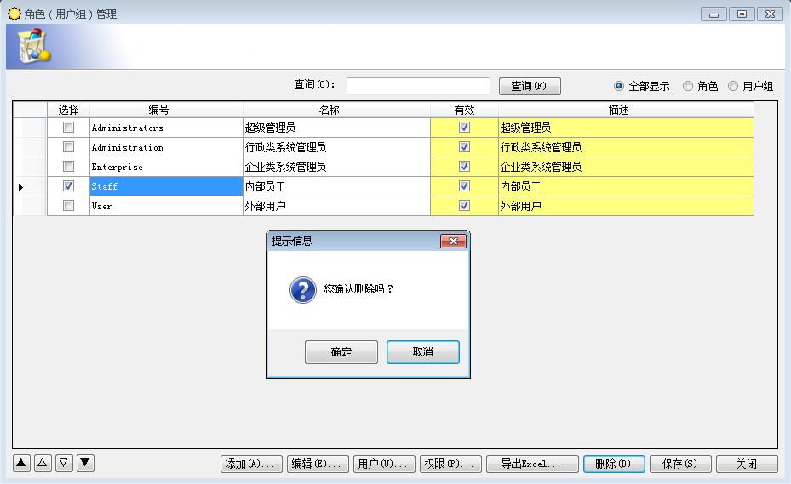Move to next record with hollow down arrow
The height and width of the screenshot is (484, 791).
coord(64,463)
